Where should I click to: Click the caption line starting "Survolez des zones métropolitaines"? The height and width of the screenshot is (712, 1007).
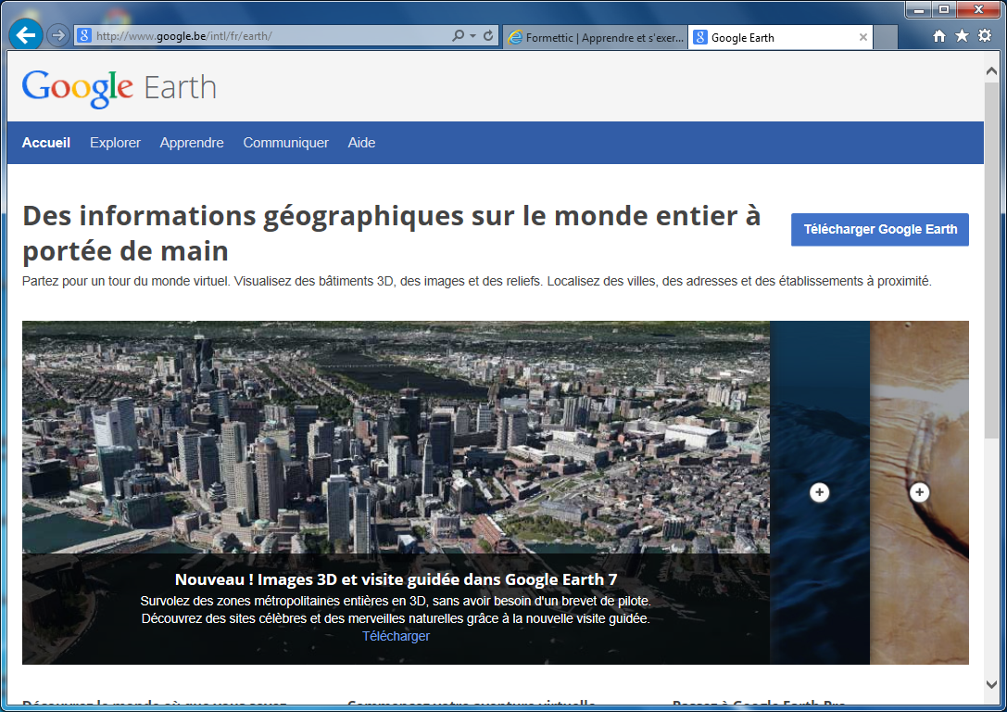[x=396, y=601]
